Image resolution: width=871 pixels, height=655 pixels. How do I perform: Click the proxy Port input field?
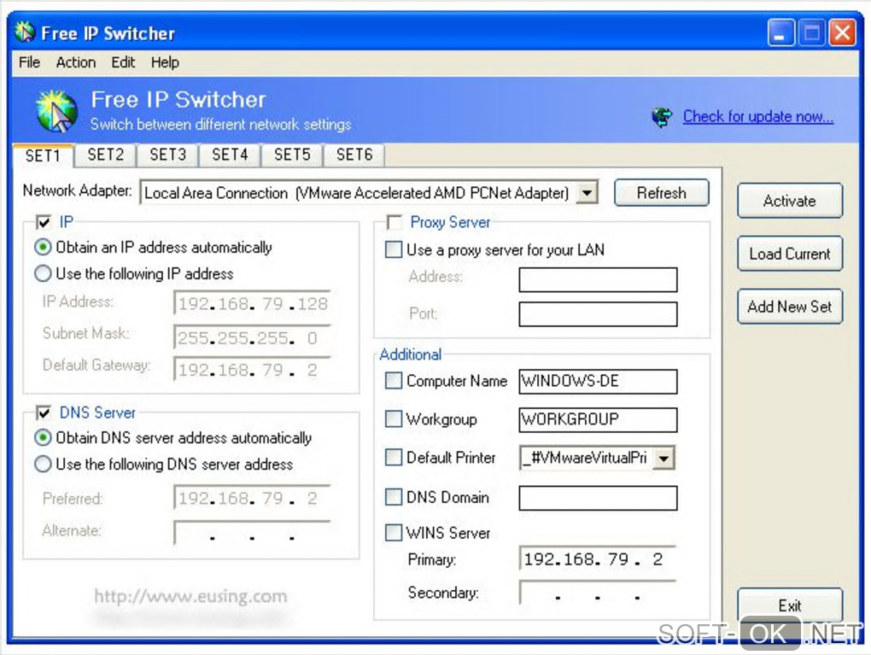tap(598, 314)
